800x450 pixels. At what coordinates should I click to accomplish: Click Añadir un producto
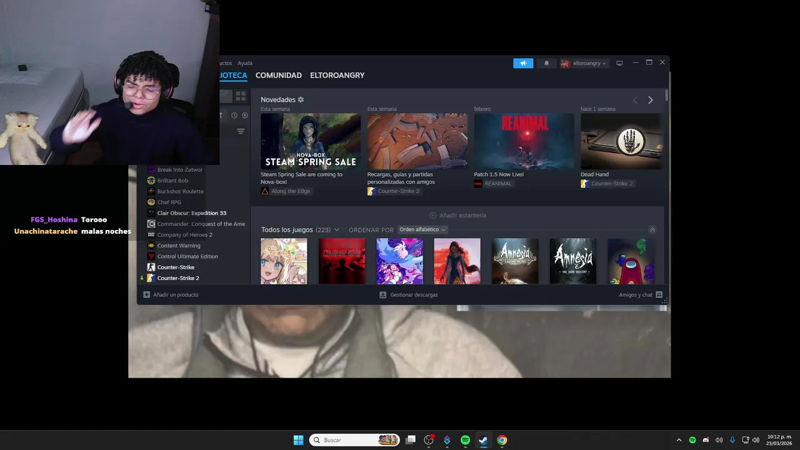coord(171,295)
